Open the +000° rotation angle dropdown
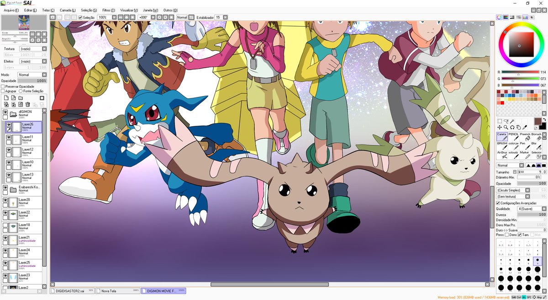Viewport: 548px width, 300px height. point(152,17)
